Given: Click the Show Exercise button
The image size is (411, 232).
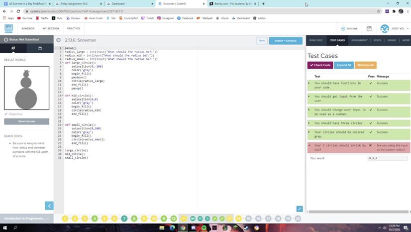Looking at the screenshot, I should 26,121.
